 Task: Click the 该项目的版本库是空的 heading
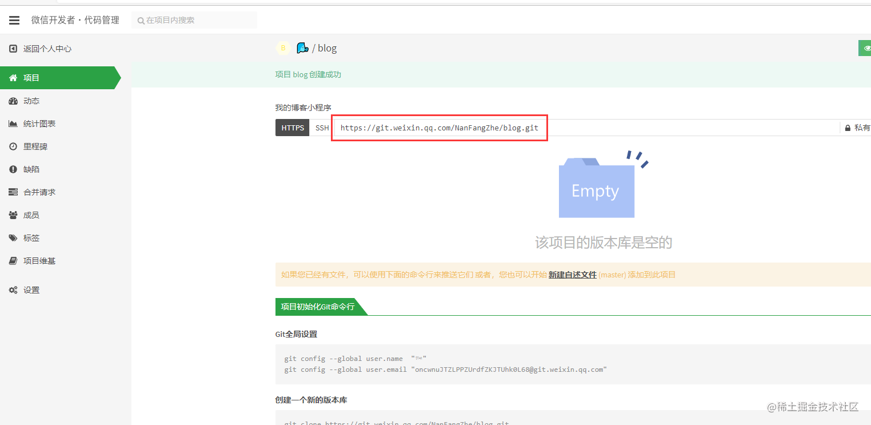tap(604, 243)
